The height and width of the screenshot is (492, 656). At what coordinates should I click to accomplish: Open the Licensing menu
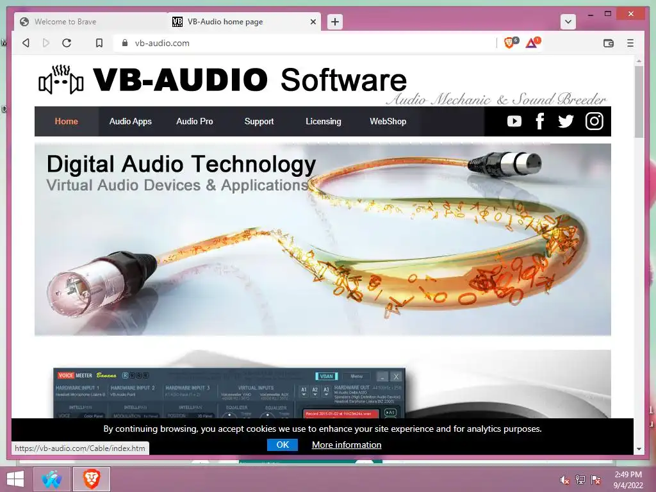pyautogui.click(x=324, y=121)
